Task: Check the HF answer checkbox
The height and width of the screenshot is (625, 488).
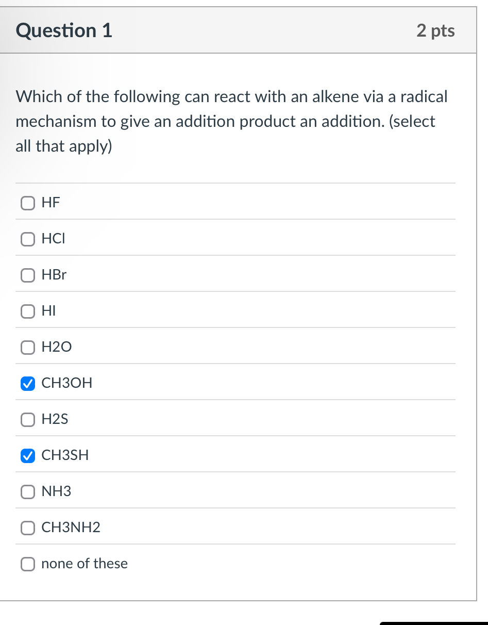Action: pyautogui.click(x=28, y=203)
